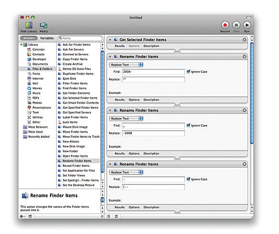Viewport: 279px width, 234px height.
Task: Collapse the Get Selected Finder Items action
Action: (110, 40)
